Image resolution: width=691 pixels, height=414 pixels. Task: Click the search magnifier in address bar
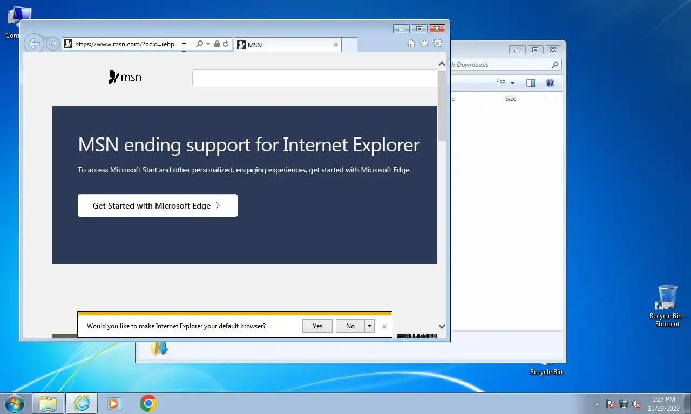[199, 44]
